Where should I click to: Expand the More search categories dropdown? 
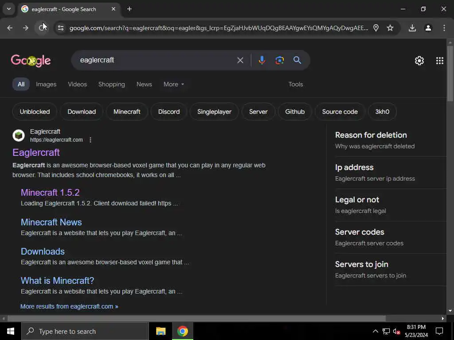click(x=174, y=85)
